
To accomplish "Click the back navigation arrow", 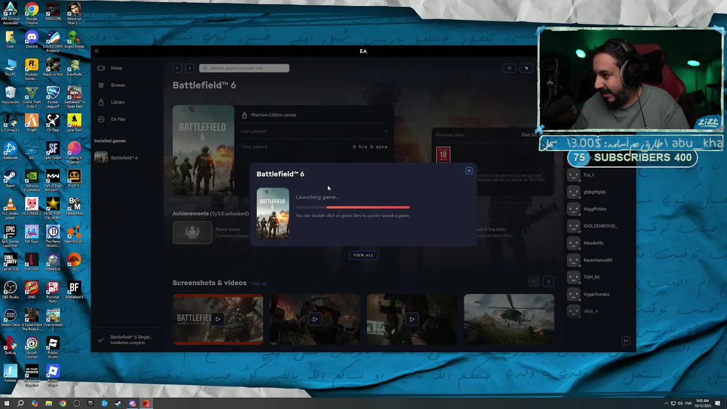I will [177, 68].
